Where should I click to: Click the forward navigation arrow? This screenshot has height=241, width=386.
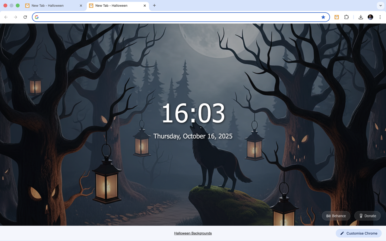pyautogui.click(x=15, y=17)
